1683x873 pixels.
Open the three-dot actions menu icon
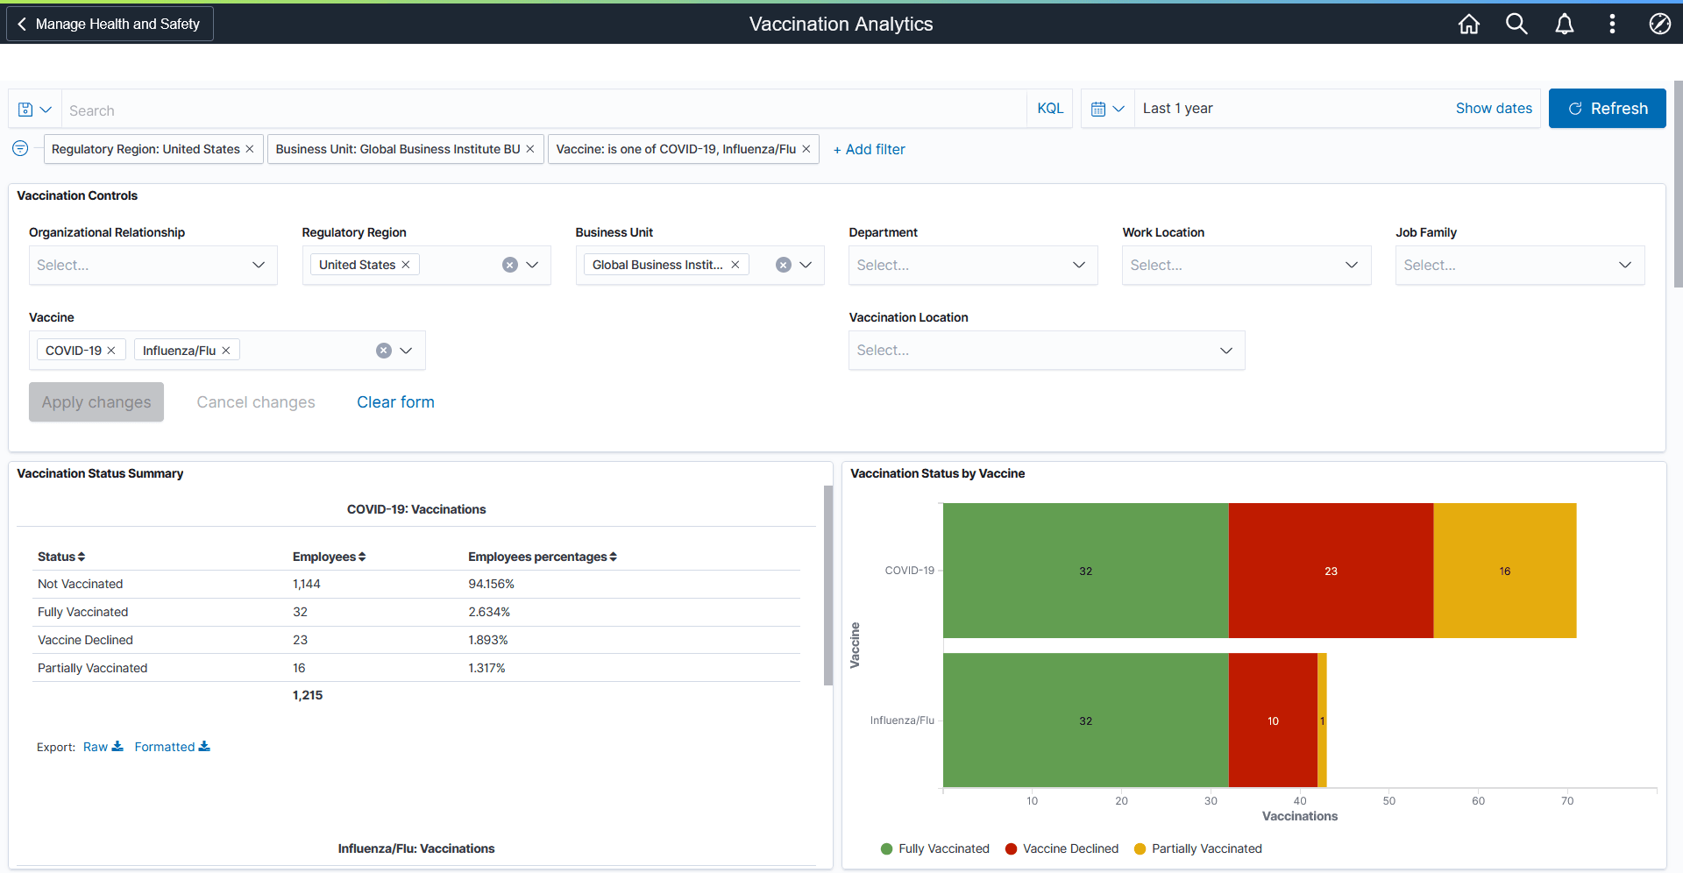1612,24
